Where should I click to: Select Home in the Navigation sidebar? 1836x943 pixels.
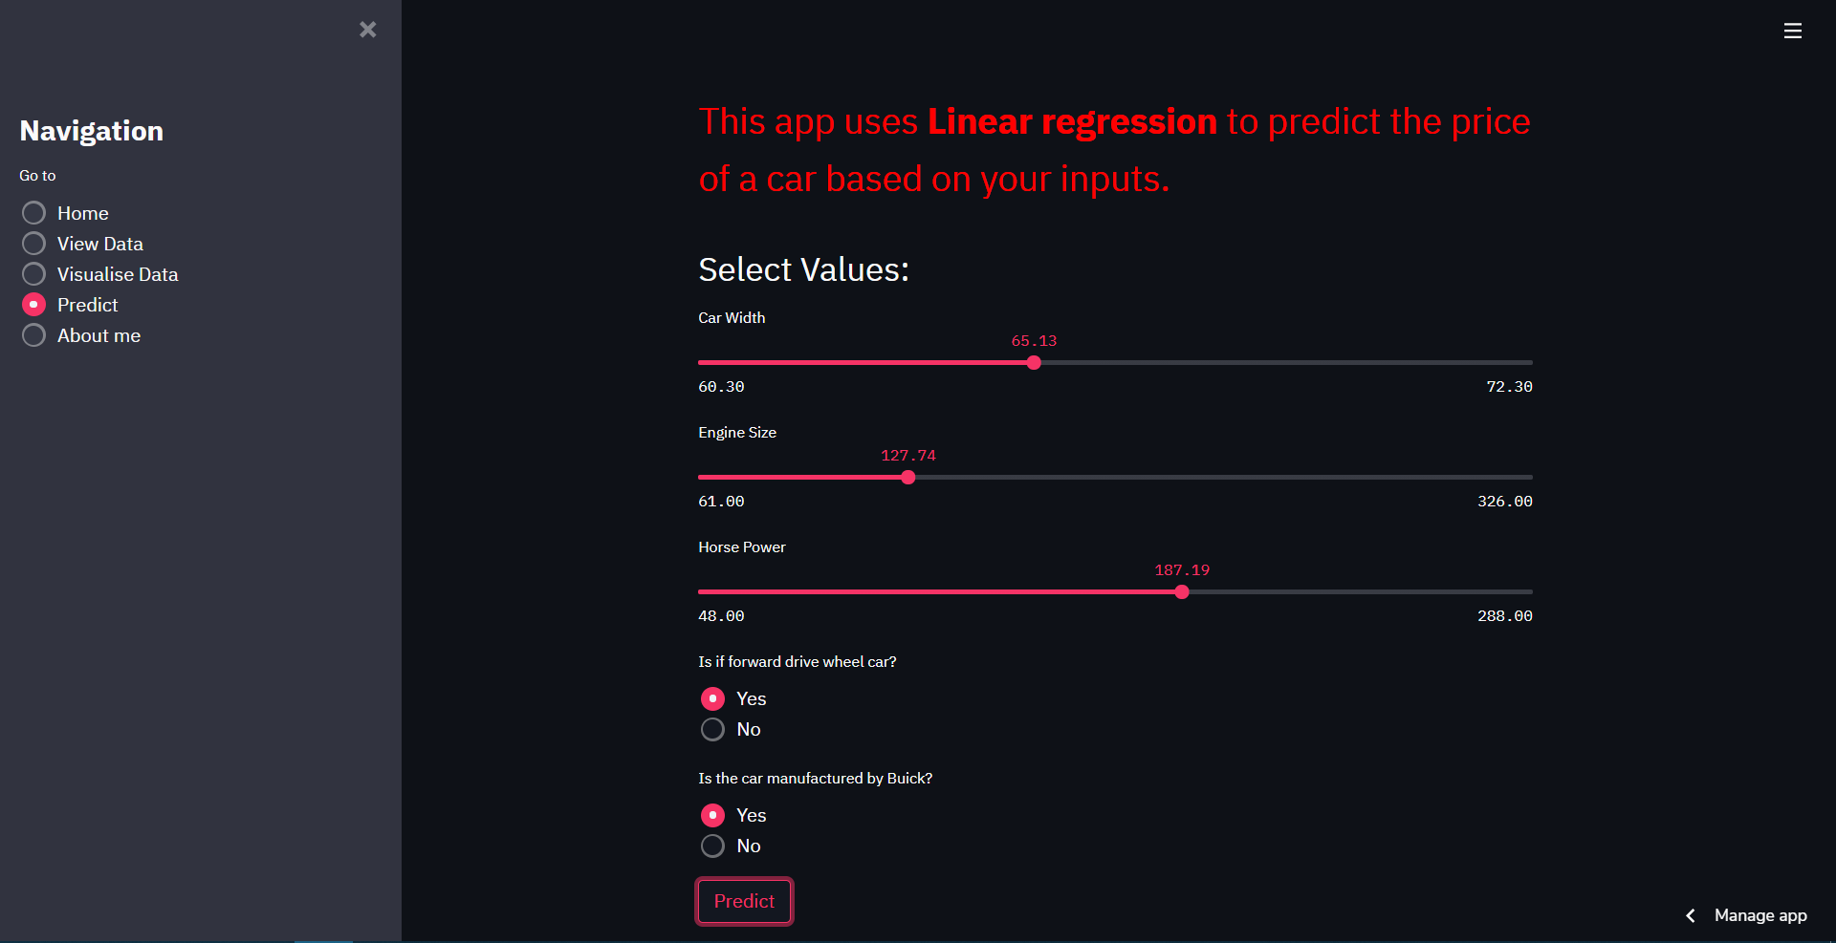click(x=33, y=212)
